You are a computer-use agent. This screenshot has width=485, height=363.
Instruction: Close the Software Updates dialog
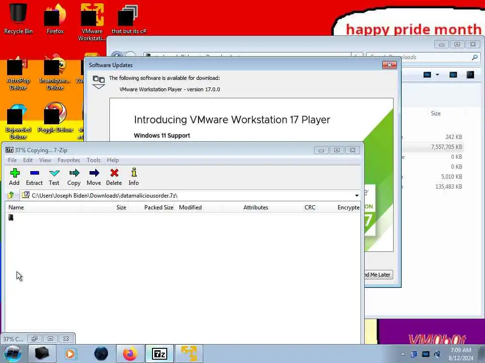tap(389, 65)
